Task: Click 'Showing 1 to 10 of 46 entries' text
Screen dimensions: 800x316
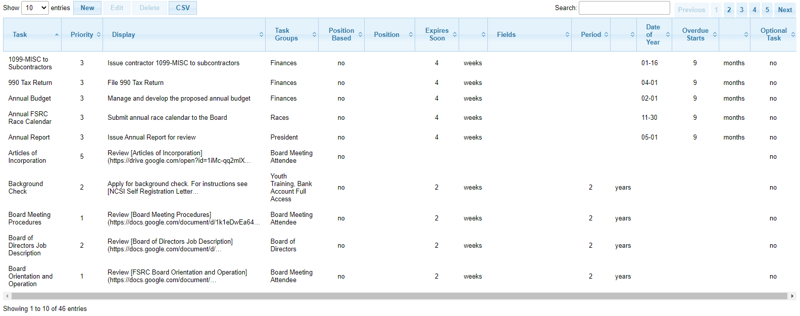Action: point(45,308)
